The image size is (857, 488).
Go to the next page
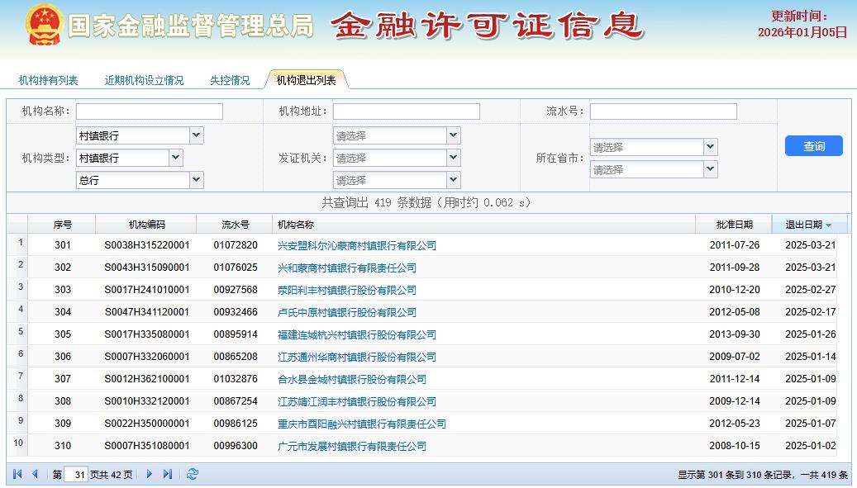[x=148, y=475]
